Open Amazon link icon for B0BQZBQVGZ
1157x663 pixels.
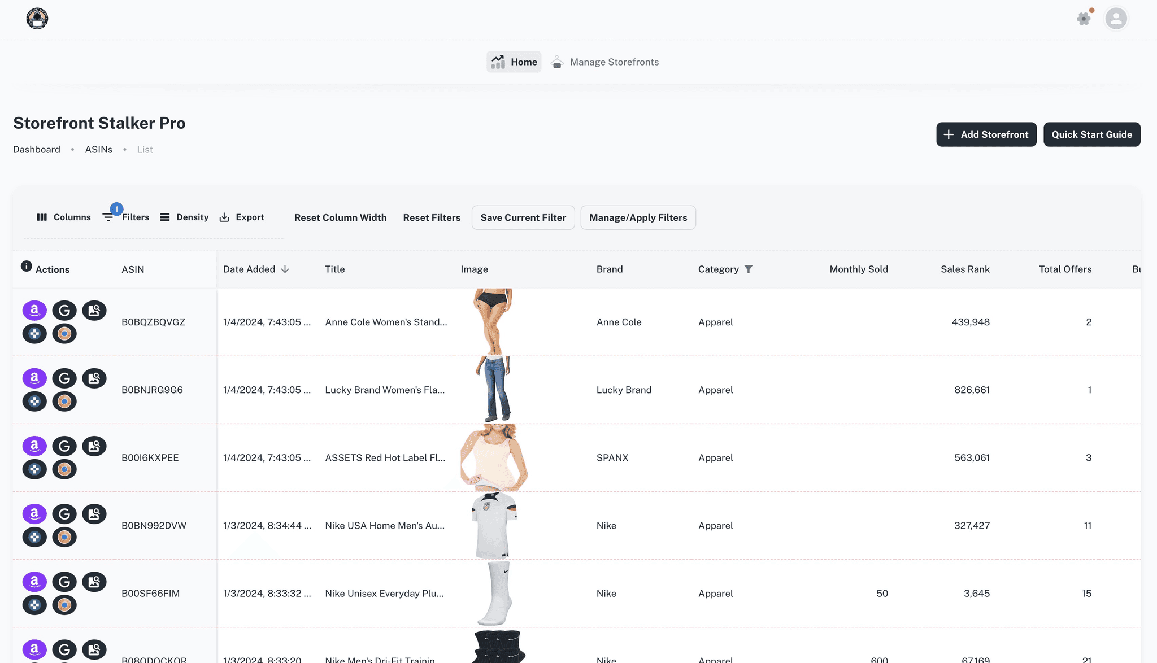pos(34,310)
